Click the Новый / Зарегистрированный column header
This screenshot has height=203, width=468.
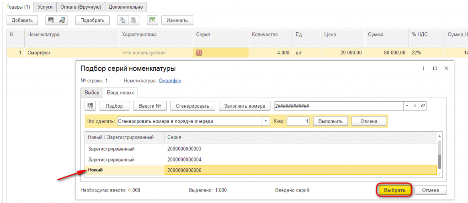[x=124, y=137]
